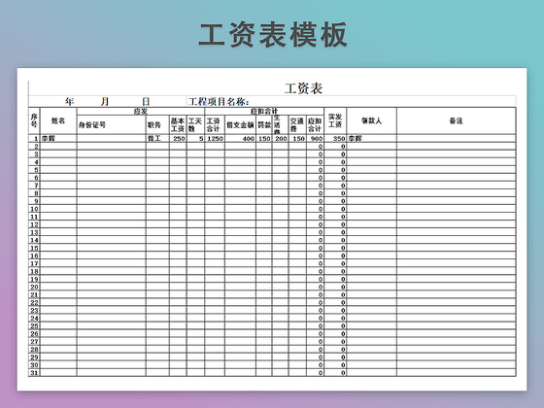Screen dimensions: 544x408
Task: Select row 2's 应扣合计 value '0'
Action: tap(321, 147)
